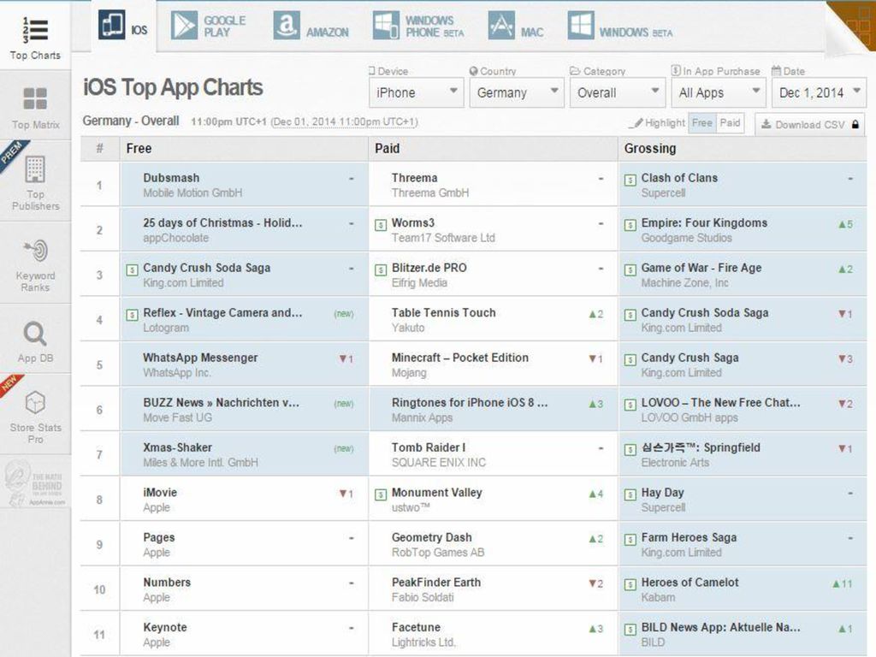This screenshot has height=657, width=876.
Task: Open the Date dropdown showing Dec 1, 2014
Action: (819, 92)
